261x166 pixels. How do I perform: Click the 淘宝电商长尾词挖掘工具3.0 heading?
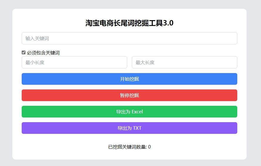pyautogui.click(x=129, y=23)
